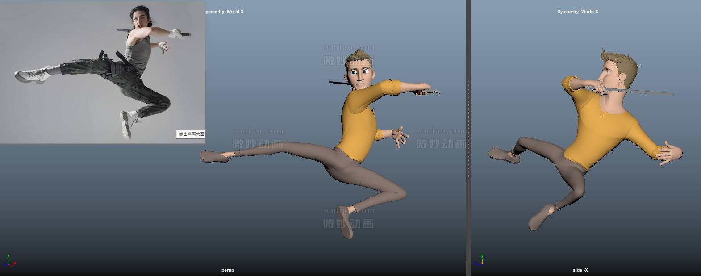Select the persp camera label
The height and width of the screenshot is (276, 701).
coord(227,270)
